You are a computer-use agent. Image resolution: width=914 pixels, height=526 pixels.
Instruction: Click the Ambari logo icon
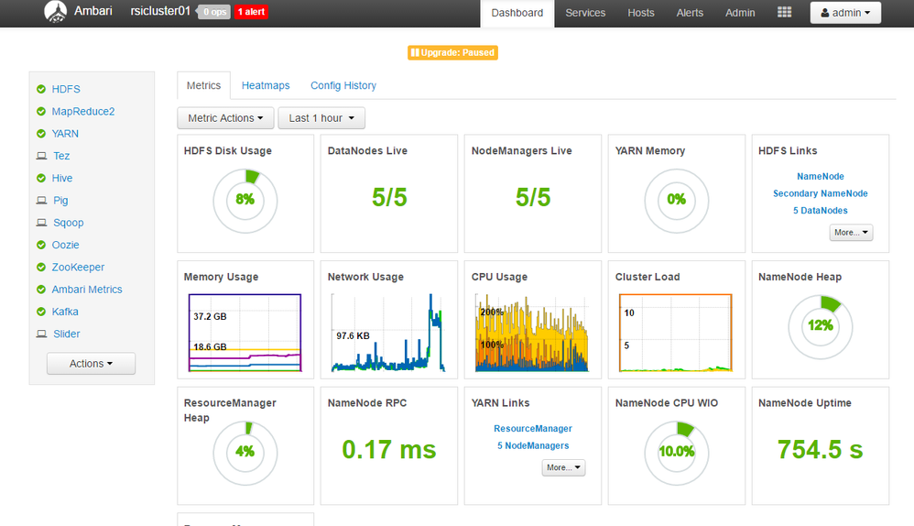point(56,12)
